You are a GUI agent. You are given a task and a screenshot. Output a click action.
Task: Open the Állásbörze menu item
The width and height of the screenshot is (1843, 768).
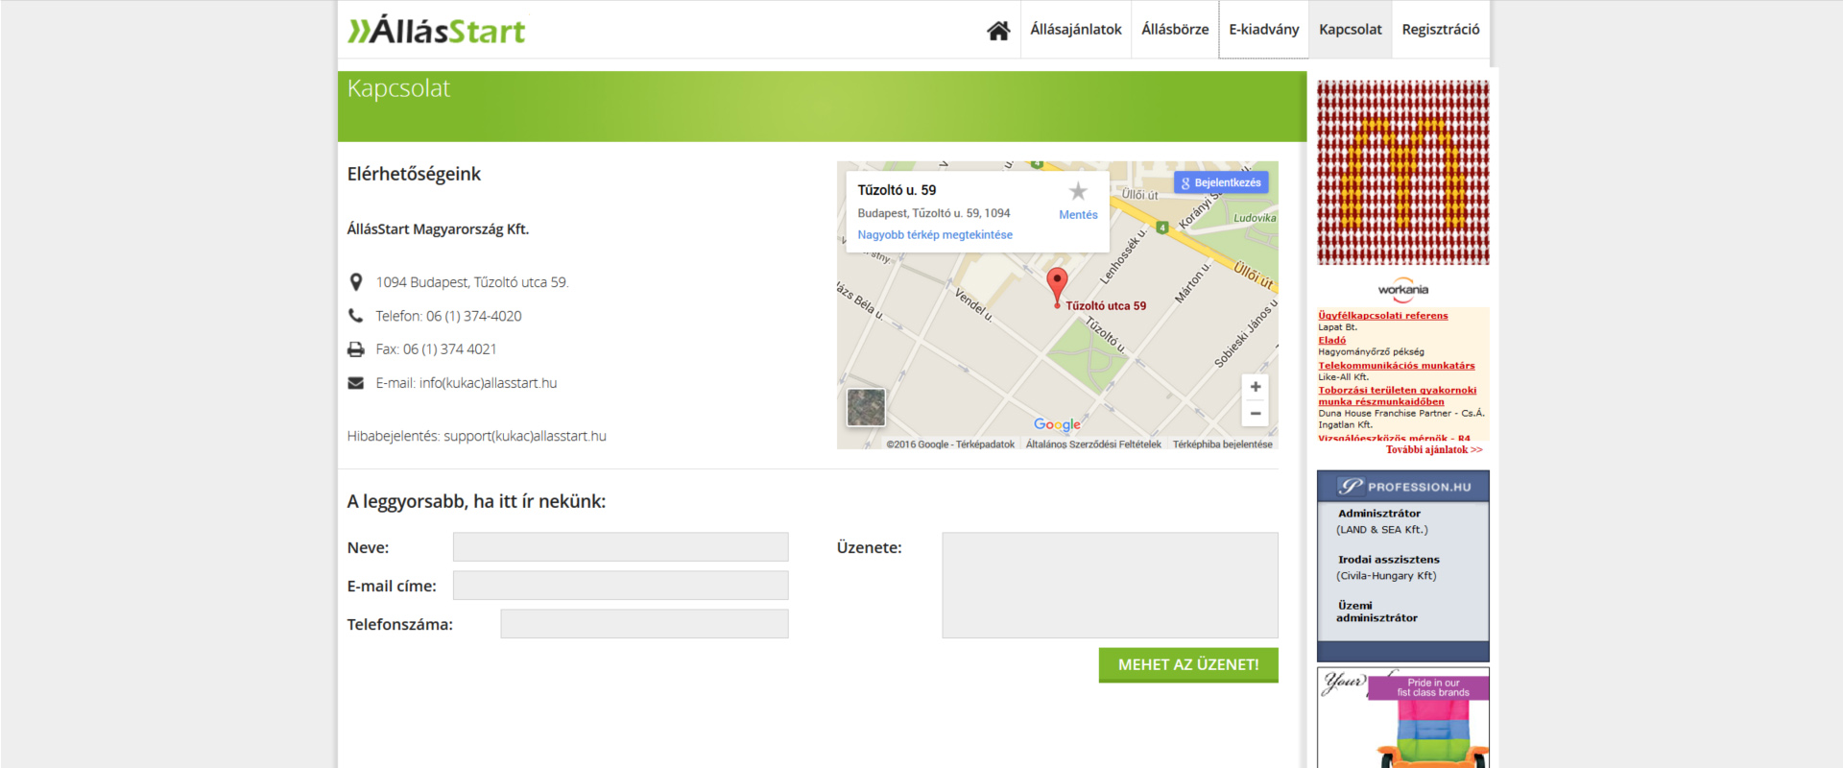coord(1175,30)
